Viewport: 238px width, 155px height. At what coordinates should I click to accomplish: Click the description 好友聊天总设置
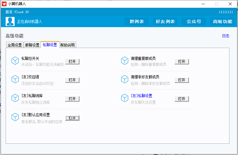click(x=143, y=102)
